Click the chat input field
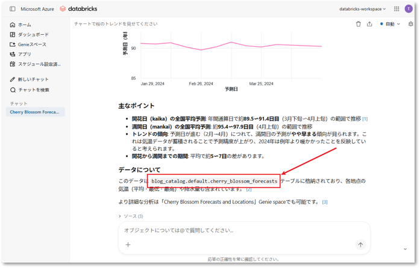Screen dimensions: 420x268 244,230
